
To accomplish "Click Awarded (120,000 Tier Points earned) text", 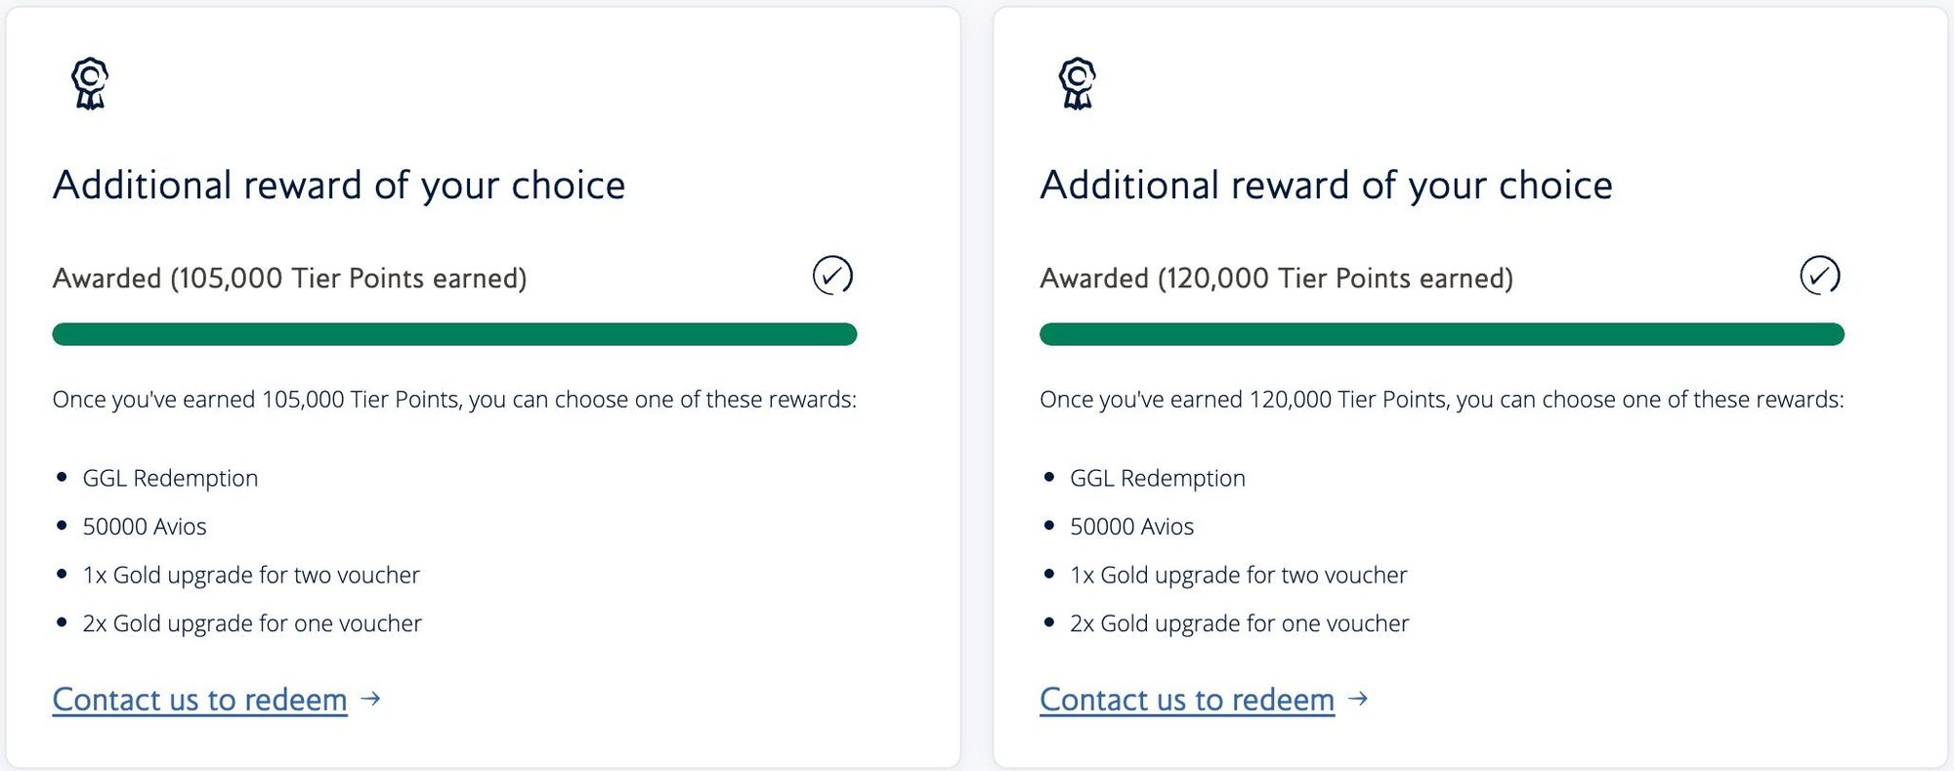I will coord(1276,278).
